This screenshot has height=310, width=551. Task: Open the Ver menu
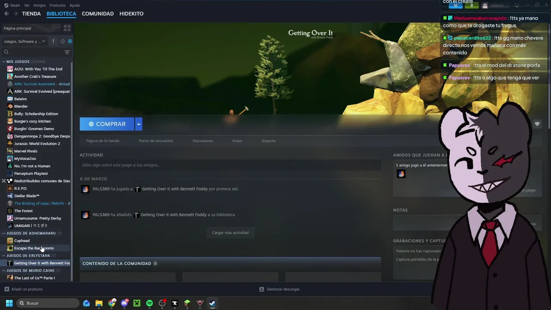point(27,5)
